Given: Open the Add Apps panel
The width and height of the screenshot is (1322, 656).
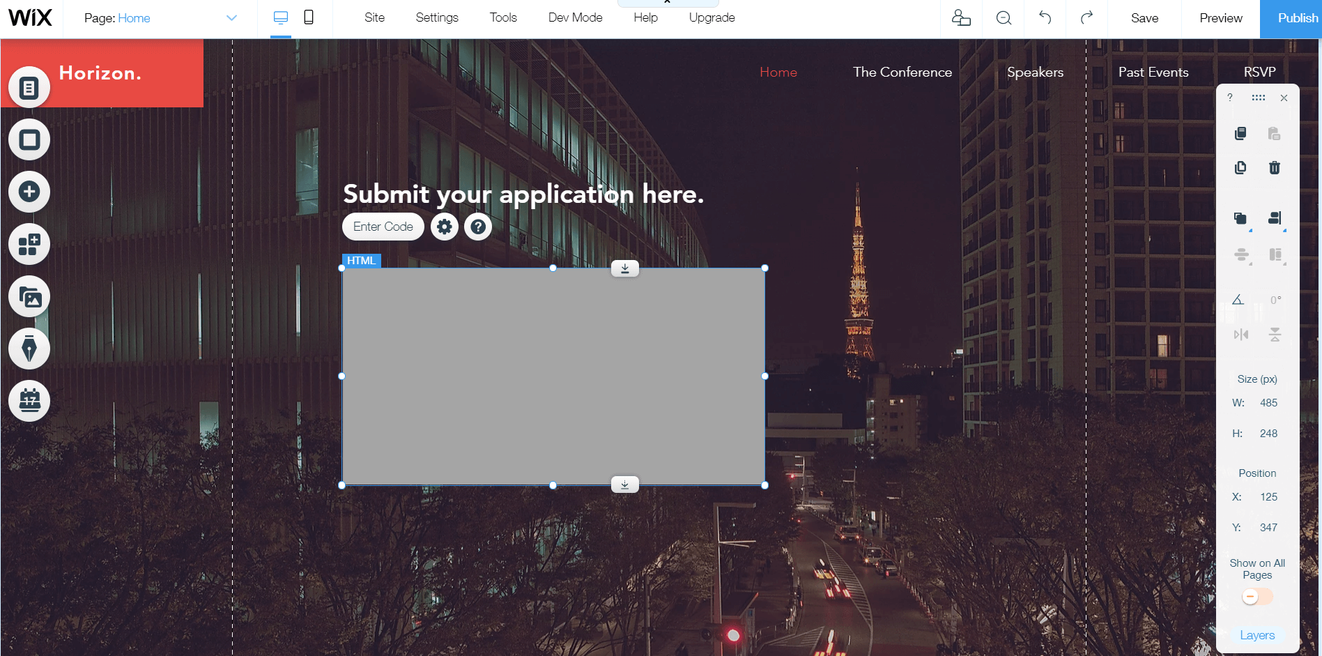Looking at the screenshot, I should click(x=29, y=244).
